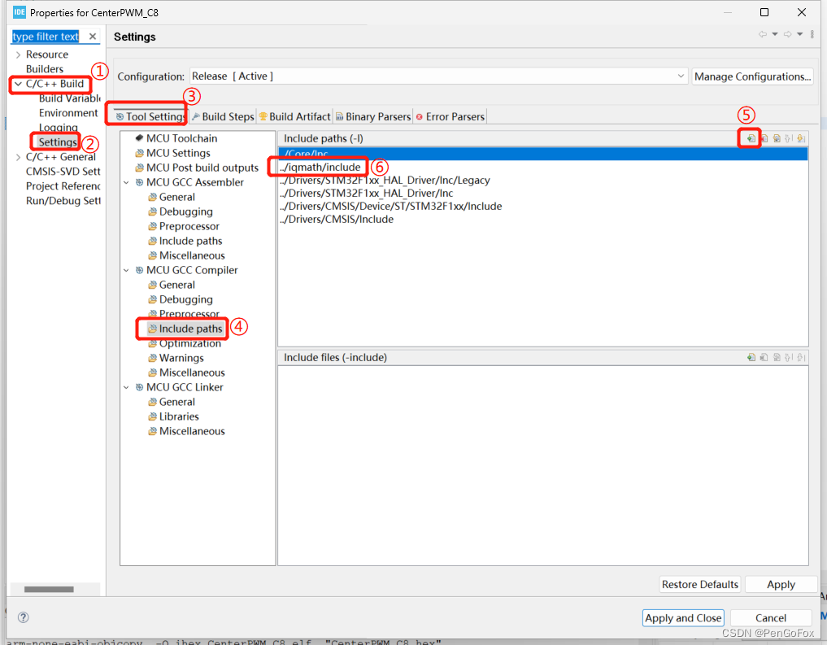Switch to the Build Artifact tab
The height and width of the screenshot is (645, 827).
295,116
